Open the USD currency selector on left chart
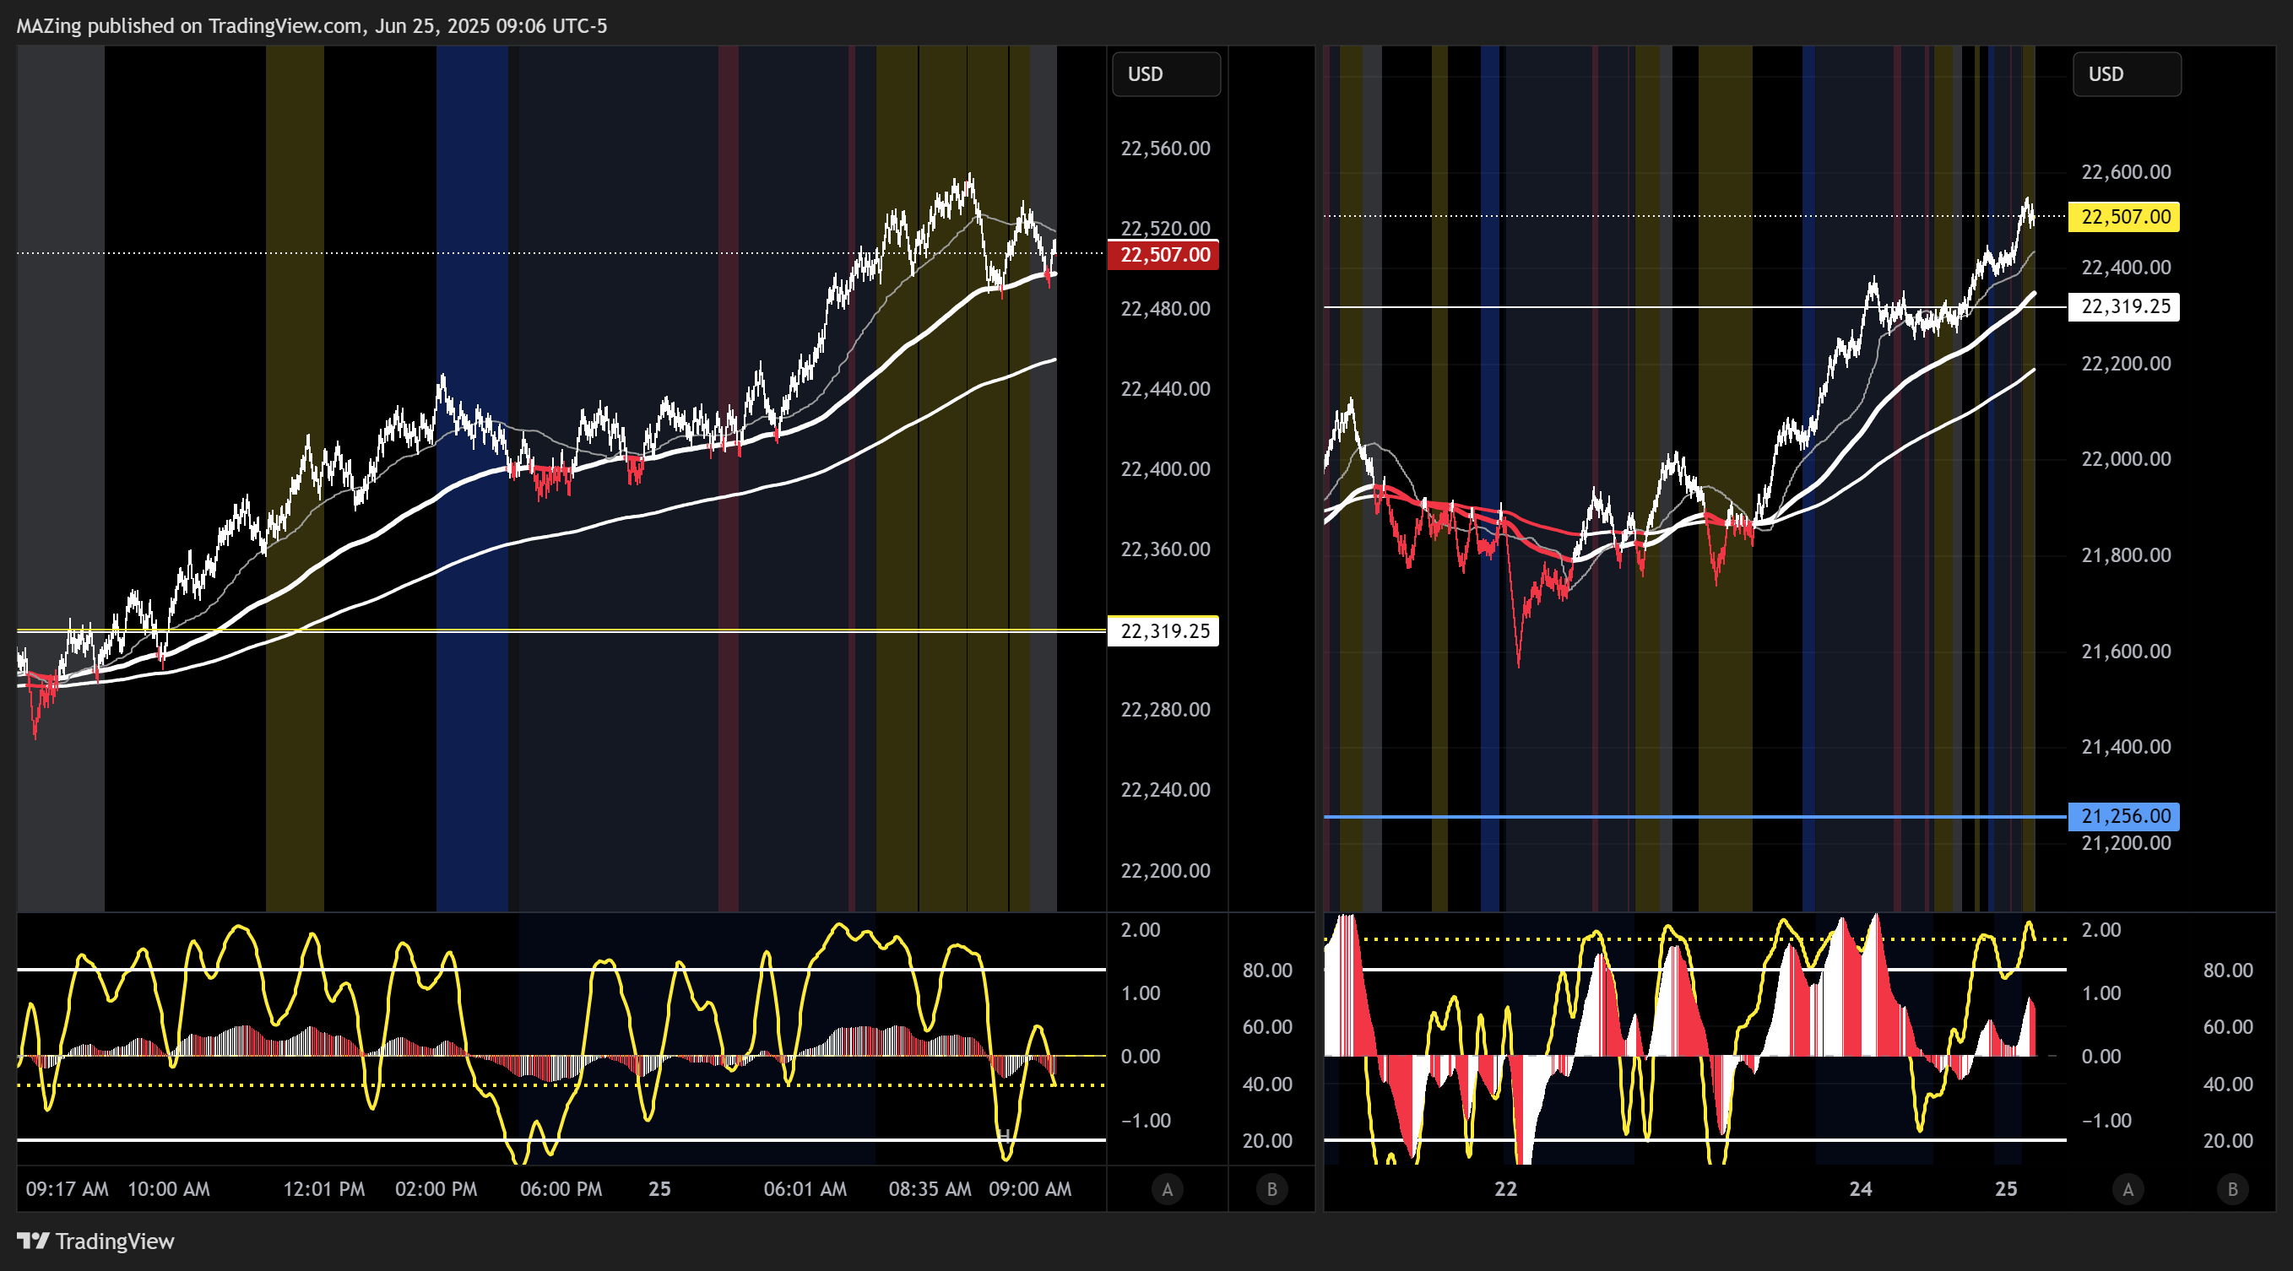 point(1166,74)
